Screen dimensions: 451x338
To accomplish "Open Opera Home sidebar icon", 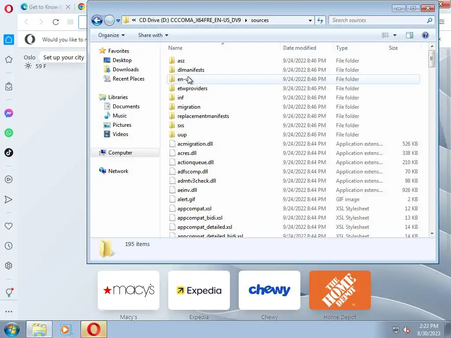I will pos(9,40).
